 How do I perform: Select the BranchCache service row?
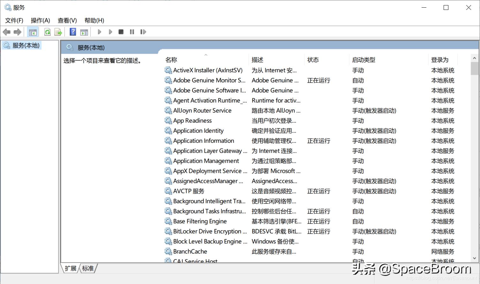pyautogui.click(x=190, y=251)
